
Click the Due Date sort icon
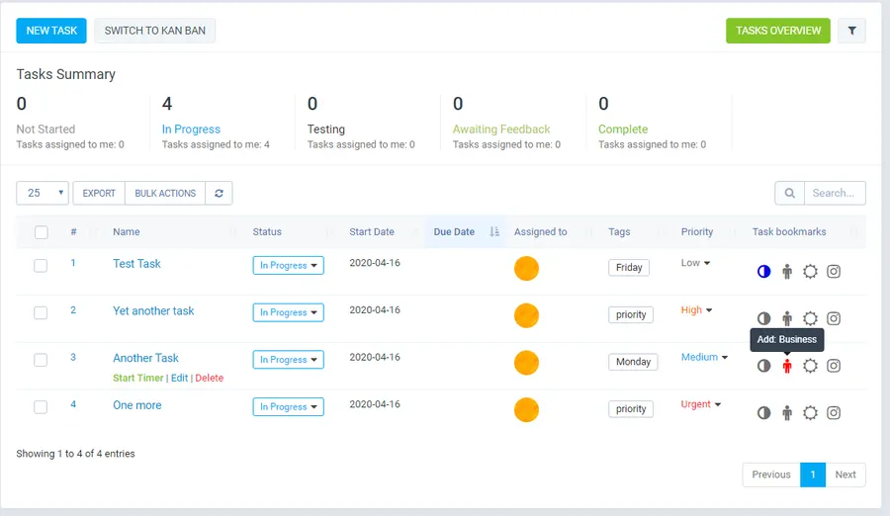[494, 231]
